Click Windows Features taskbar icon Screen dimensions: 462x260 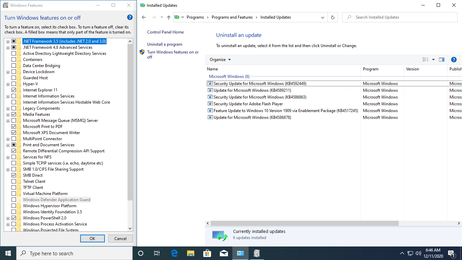tap(257, 253)
